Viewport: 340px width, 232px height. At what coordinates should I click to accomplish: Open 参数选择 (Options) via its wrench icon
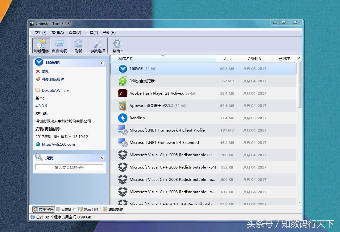pyautogui.click(x=97, y=43)
